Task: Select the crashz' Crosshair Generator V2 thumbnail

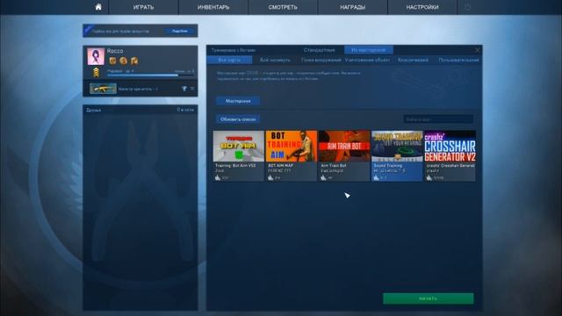Action: [450, 147]
